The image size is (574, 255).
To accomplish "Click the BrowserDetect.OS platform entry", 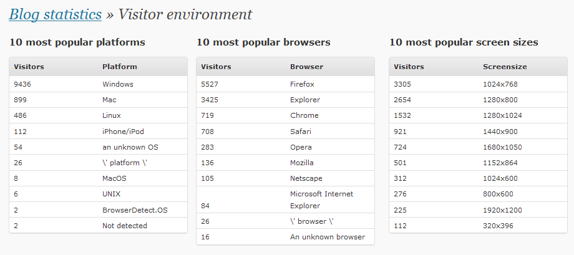I will 135,210.
